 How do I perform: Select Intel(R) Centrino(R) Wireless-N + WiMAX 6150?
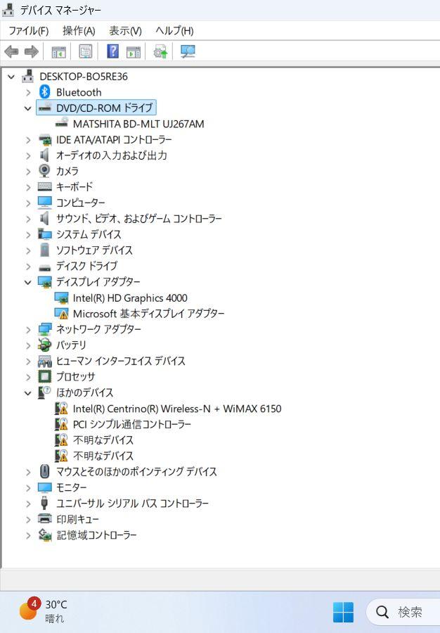tap(177, 409)
